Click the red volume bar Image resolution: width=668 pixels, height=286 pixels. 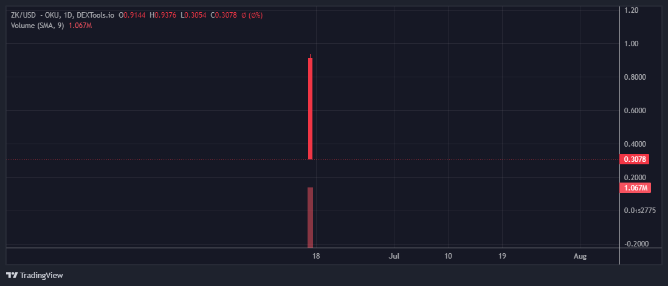pyautogui.click(x=310, y=217)
